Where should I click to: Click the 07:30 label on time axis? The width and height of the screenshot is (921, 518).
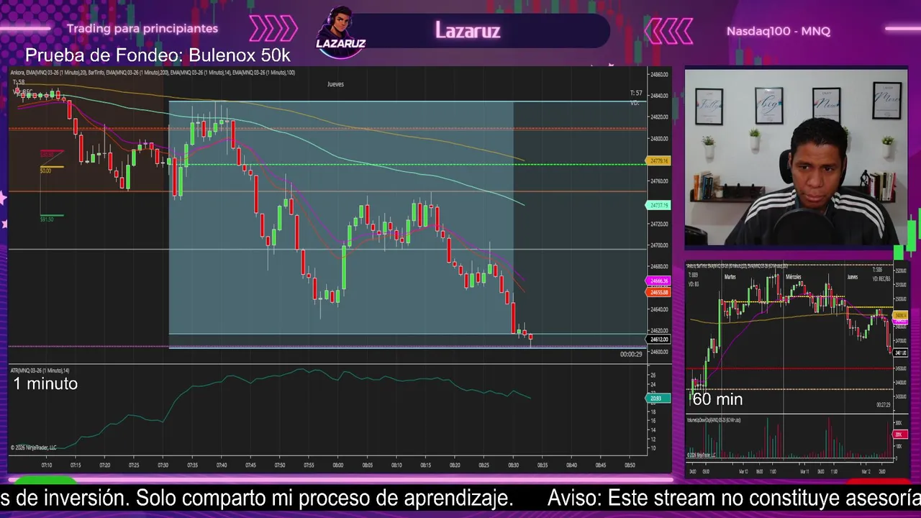click(163, 465)
